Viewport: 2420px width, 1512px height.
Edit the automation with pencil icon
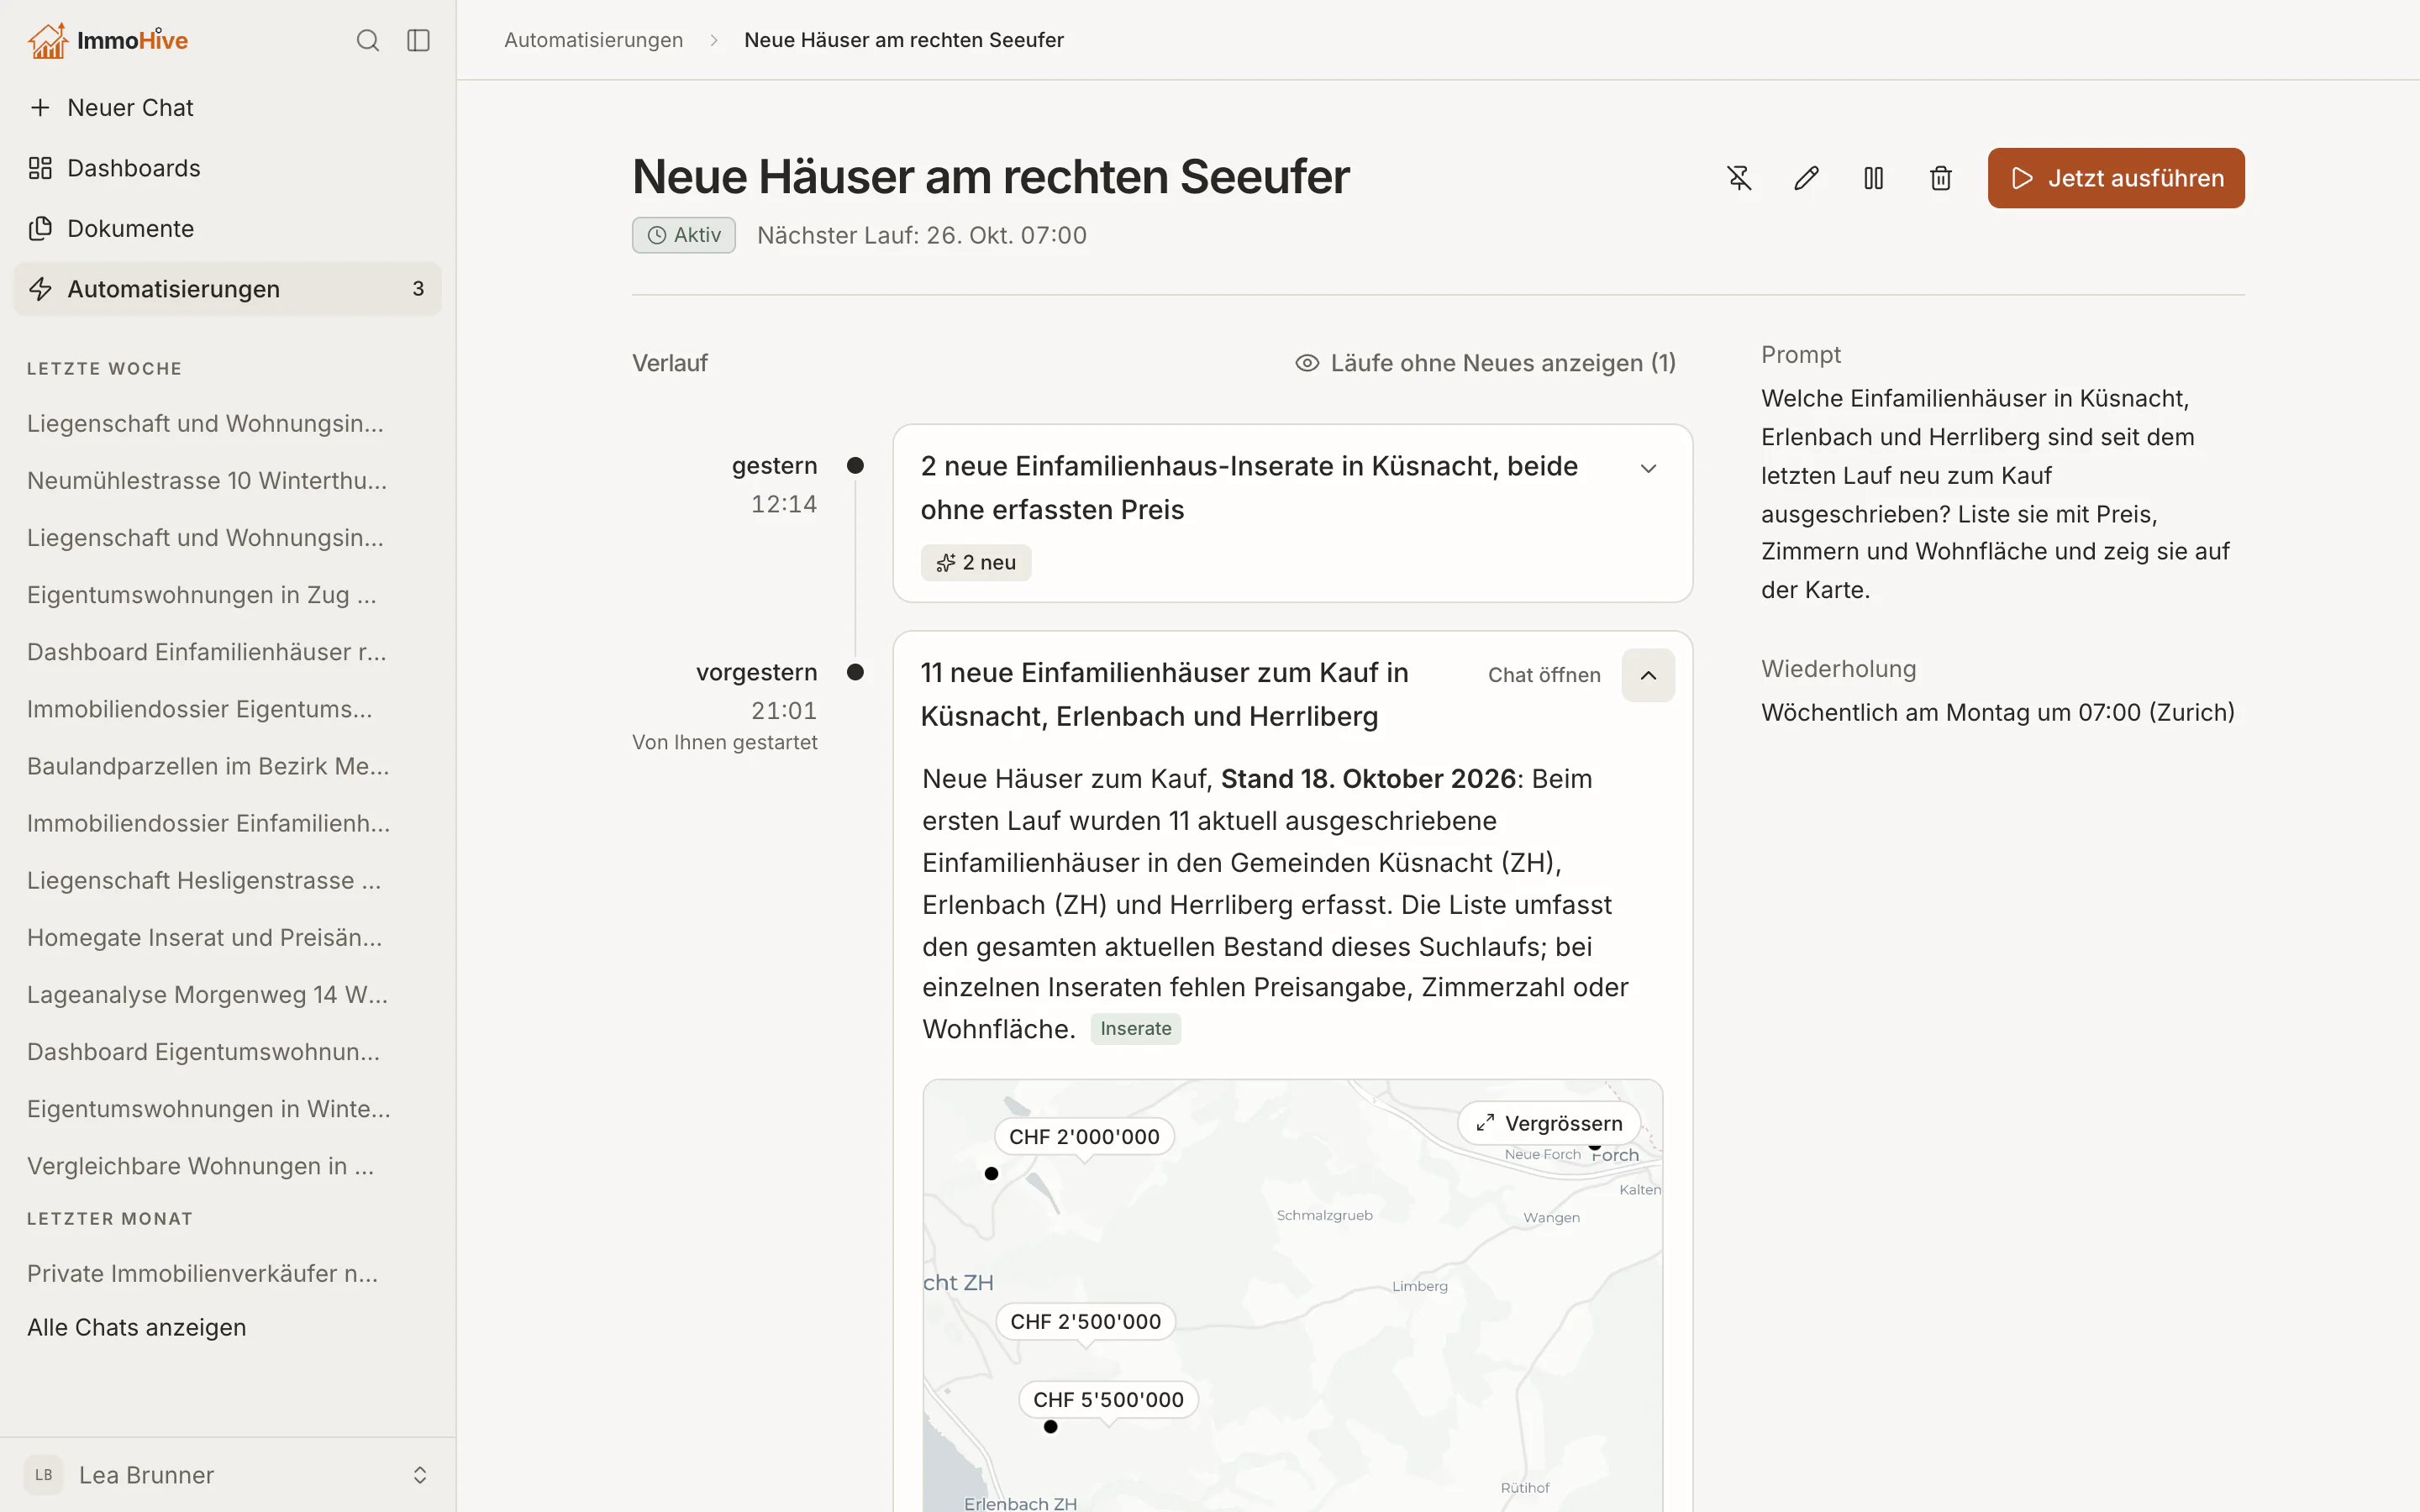point(1806,178)
